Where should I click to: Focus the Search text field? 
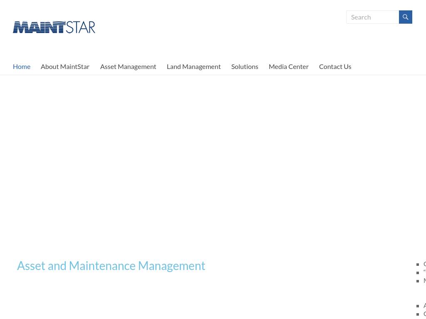pyautogui.click(x=372, y=17)
